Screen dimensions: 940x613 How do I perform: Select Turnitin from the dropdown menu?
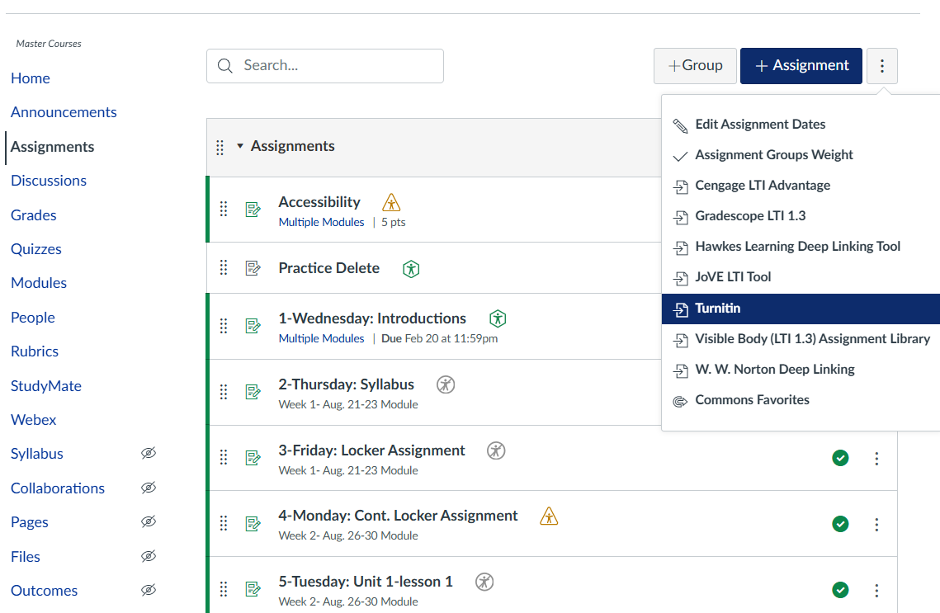pyautogui.click(x=717, y=309)
